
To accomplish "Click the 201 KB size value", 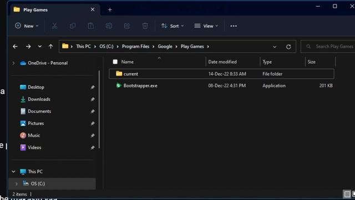I will pyautogui.click(x=326, y=86).
